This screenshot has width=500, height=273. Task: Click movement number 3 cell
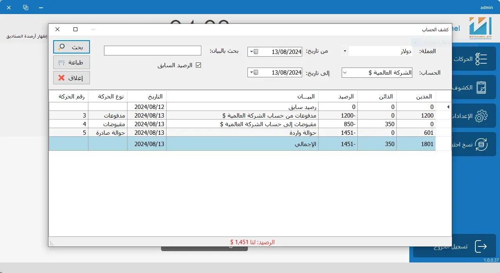[68, 115]
